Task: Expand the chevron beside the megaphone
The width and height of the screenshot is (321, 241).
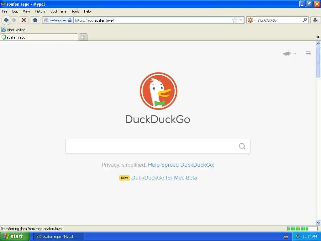Action: [295, 53]
